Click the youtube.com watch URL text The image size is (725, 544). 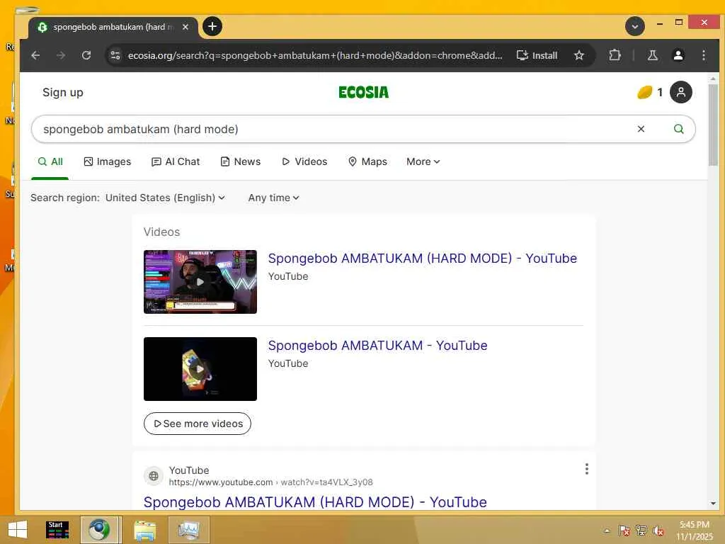[x=270, y=482]
